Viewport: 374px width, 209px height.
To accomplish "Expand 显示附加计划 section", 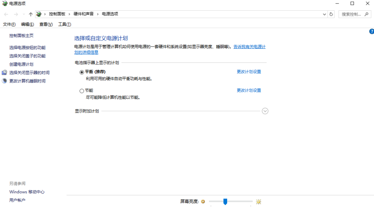I will [265, 111].
